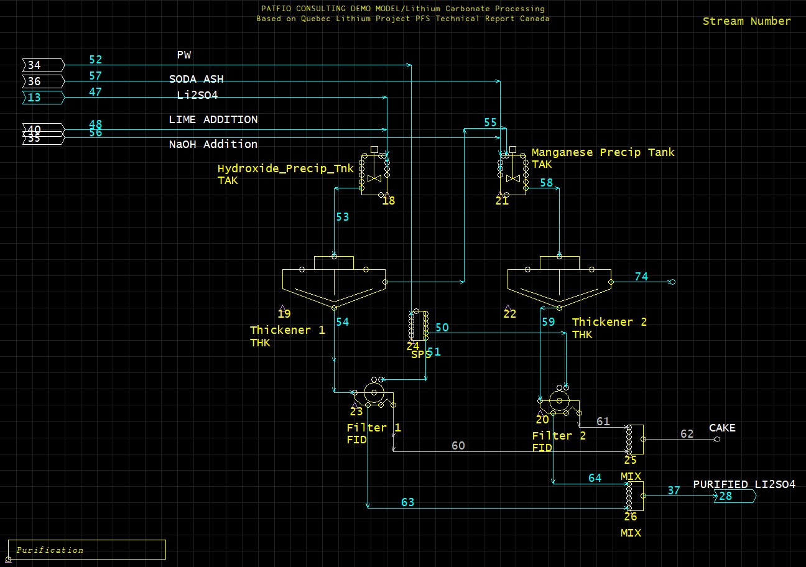The height and width of the screenshot is (567, 806).
Task: Click the soda ash feed tag 36
Action: tap(42, 81)
